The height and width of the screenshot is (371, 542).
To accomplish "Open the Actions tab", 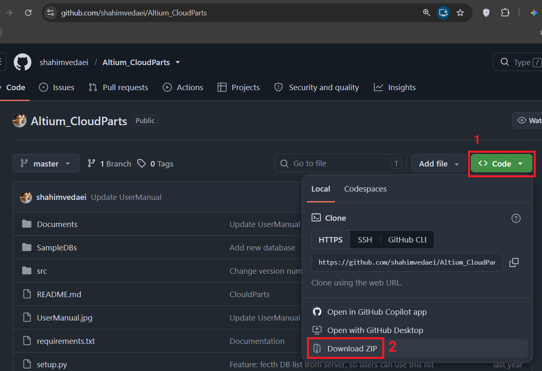I will (183, 87).
